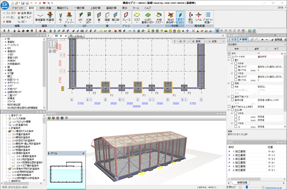Select the 雑壁 miscellaneous wall tool

coord(107,17)
